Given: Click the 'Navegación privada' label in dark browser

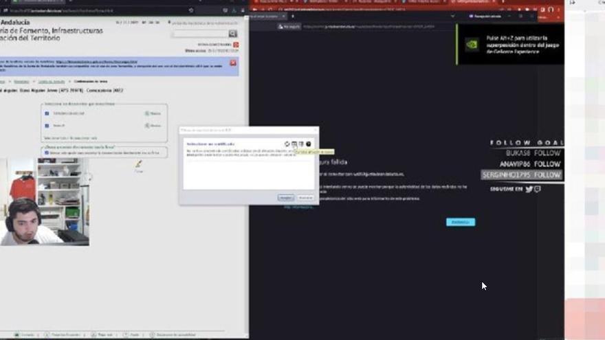Looking at the screenshot, I should click(x=485, y=16).
